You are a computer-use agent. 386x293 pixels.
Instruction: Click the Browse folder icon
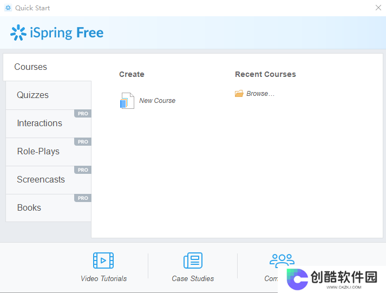coord(239,94)
